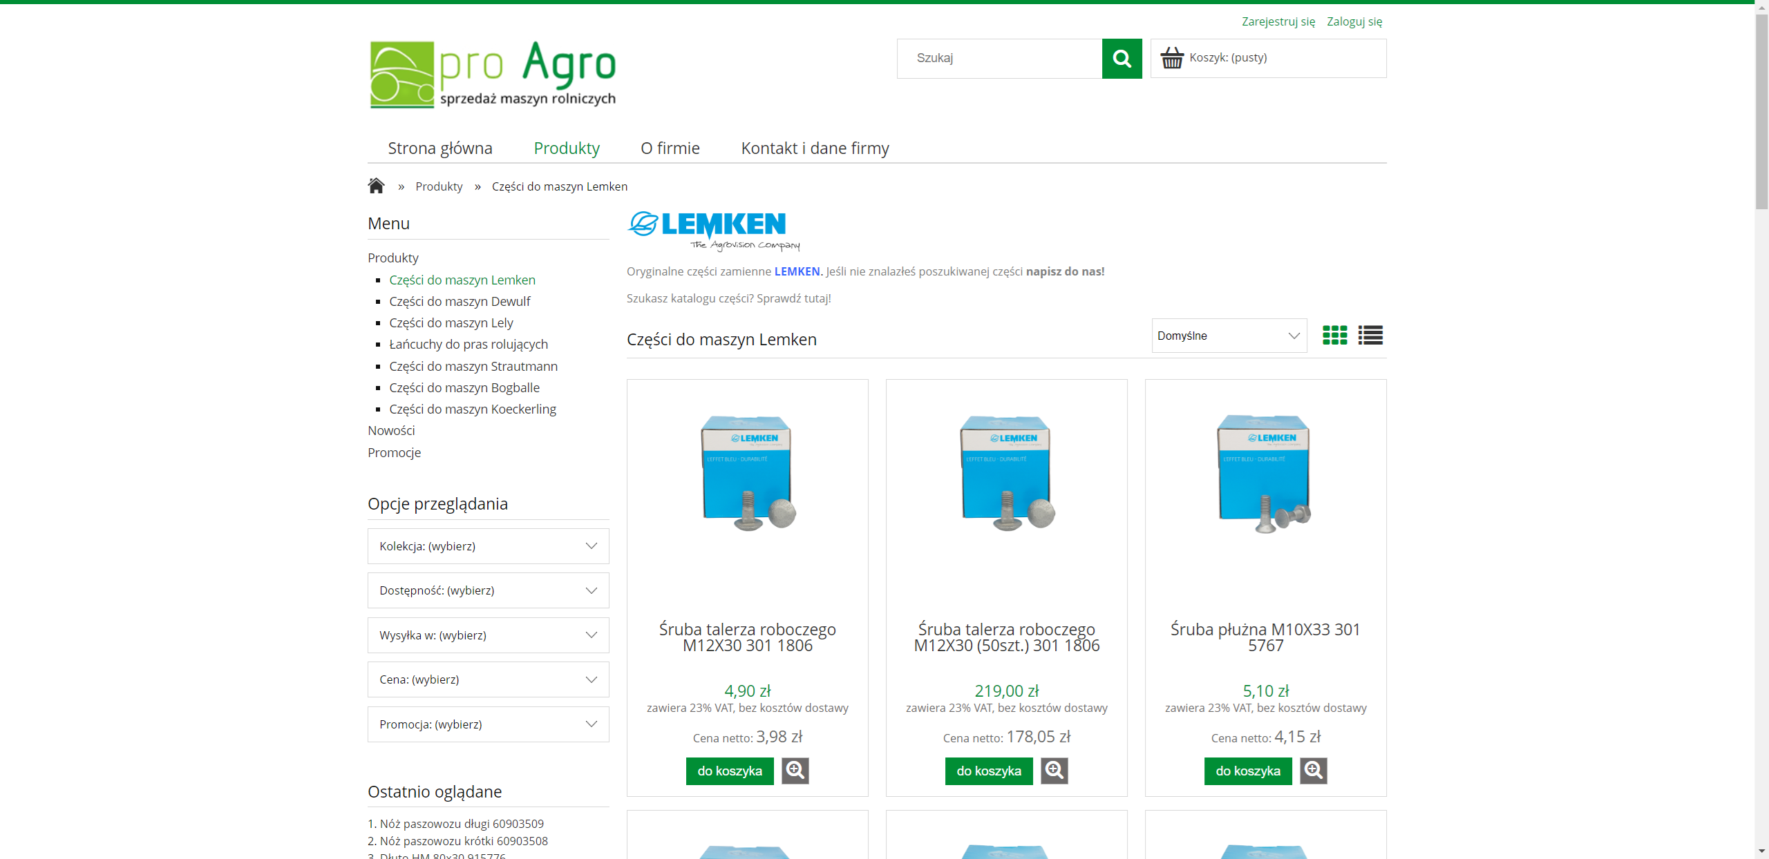Expand the Kolekcja filter dropdown
The image size is (1769, 859).
488,546
